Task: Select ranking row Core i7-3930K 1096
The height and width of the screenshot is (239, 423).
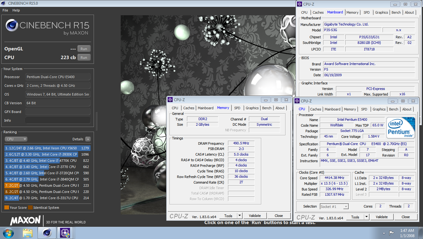Action: [x=47, y=154]
